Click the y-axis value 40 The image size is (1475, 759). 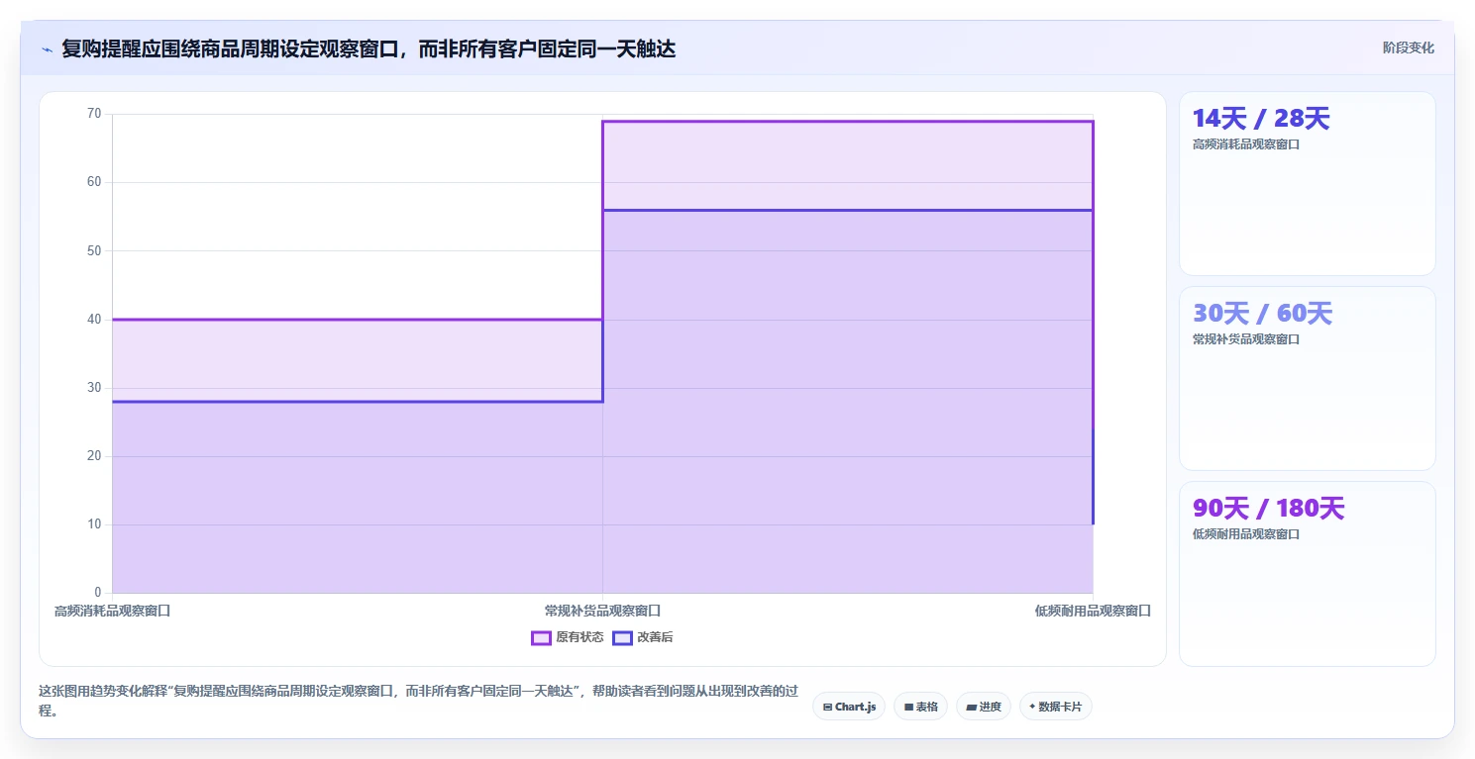tap(94, 319)
